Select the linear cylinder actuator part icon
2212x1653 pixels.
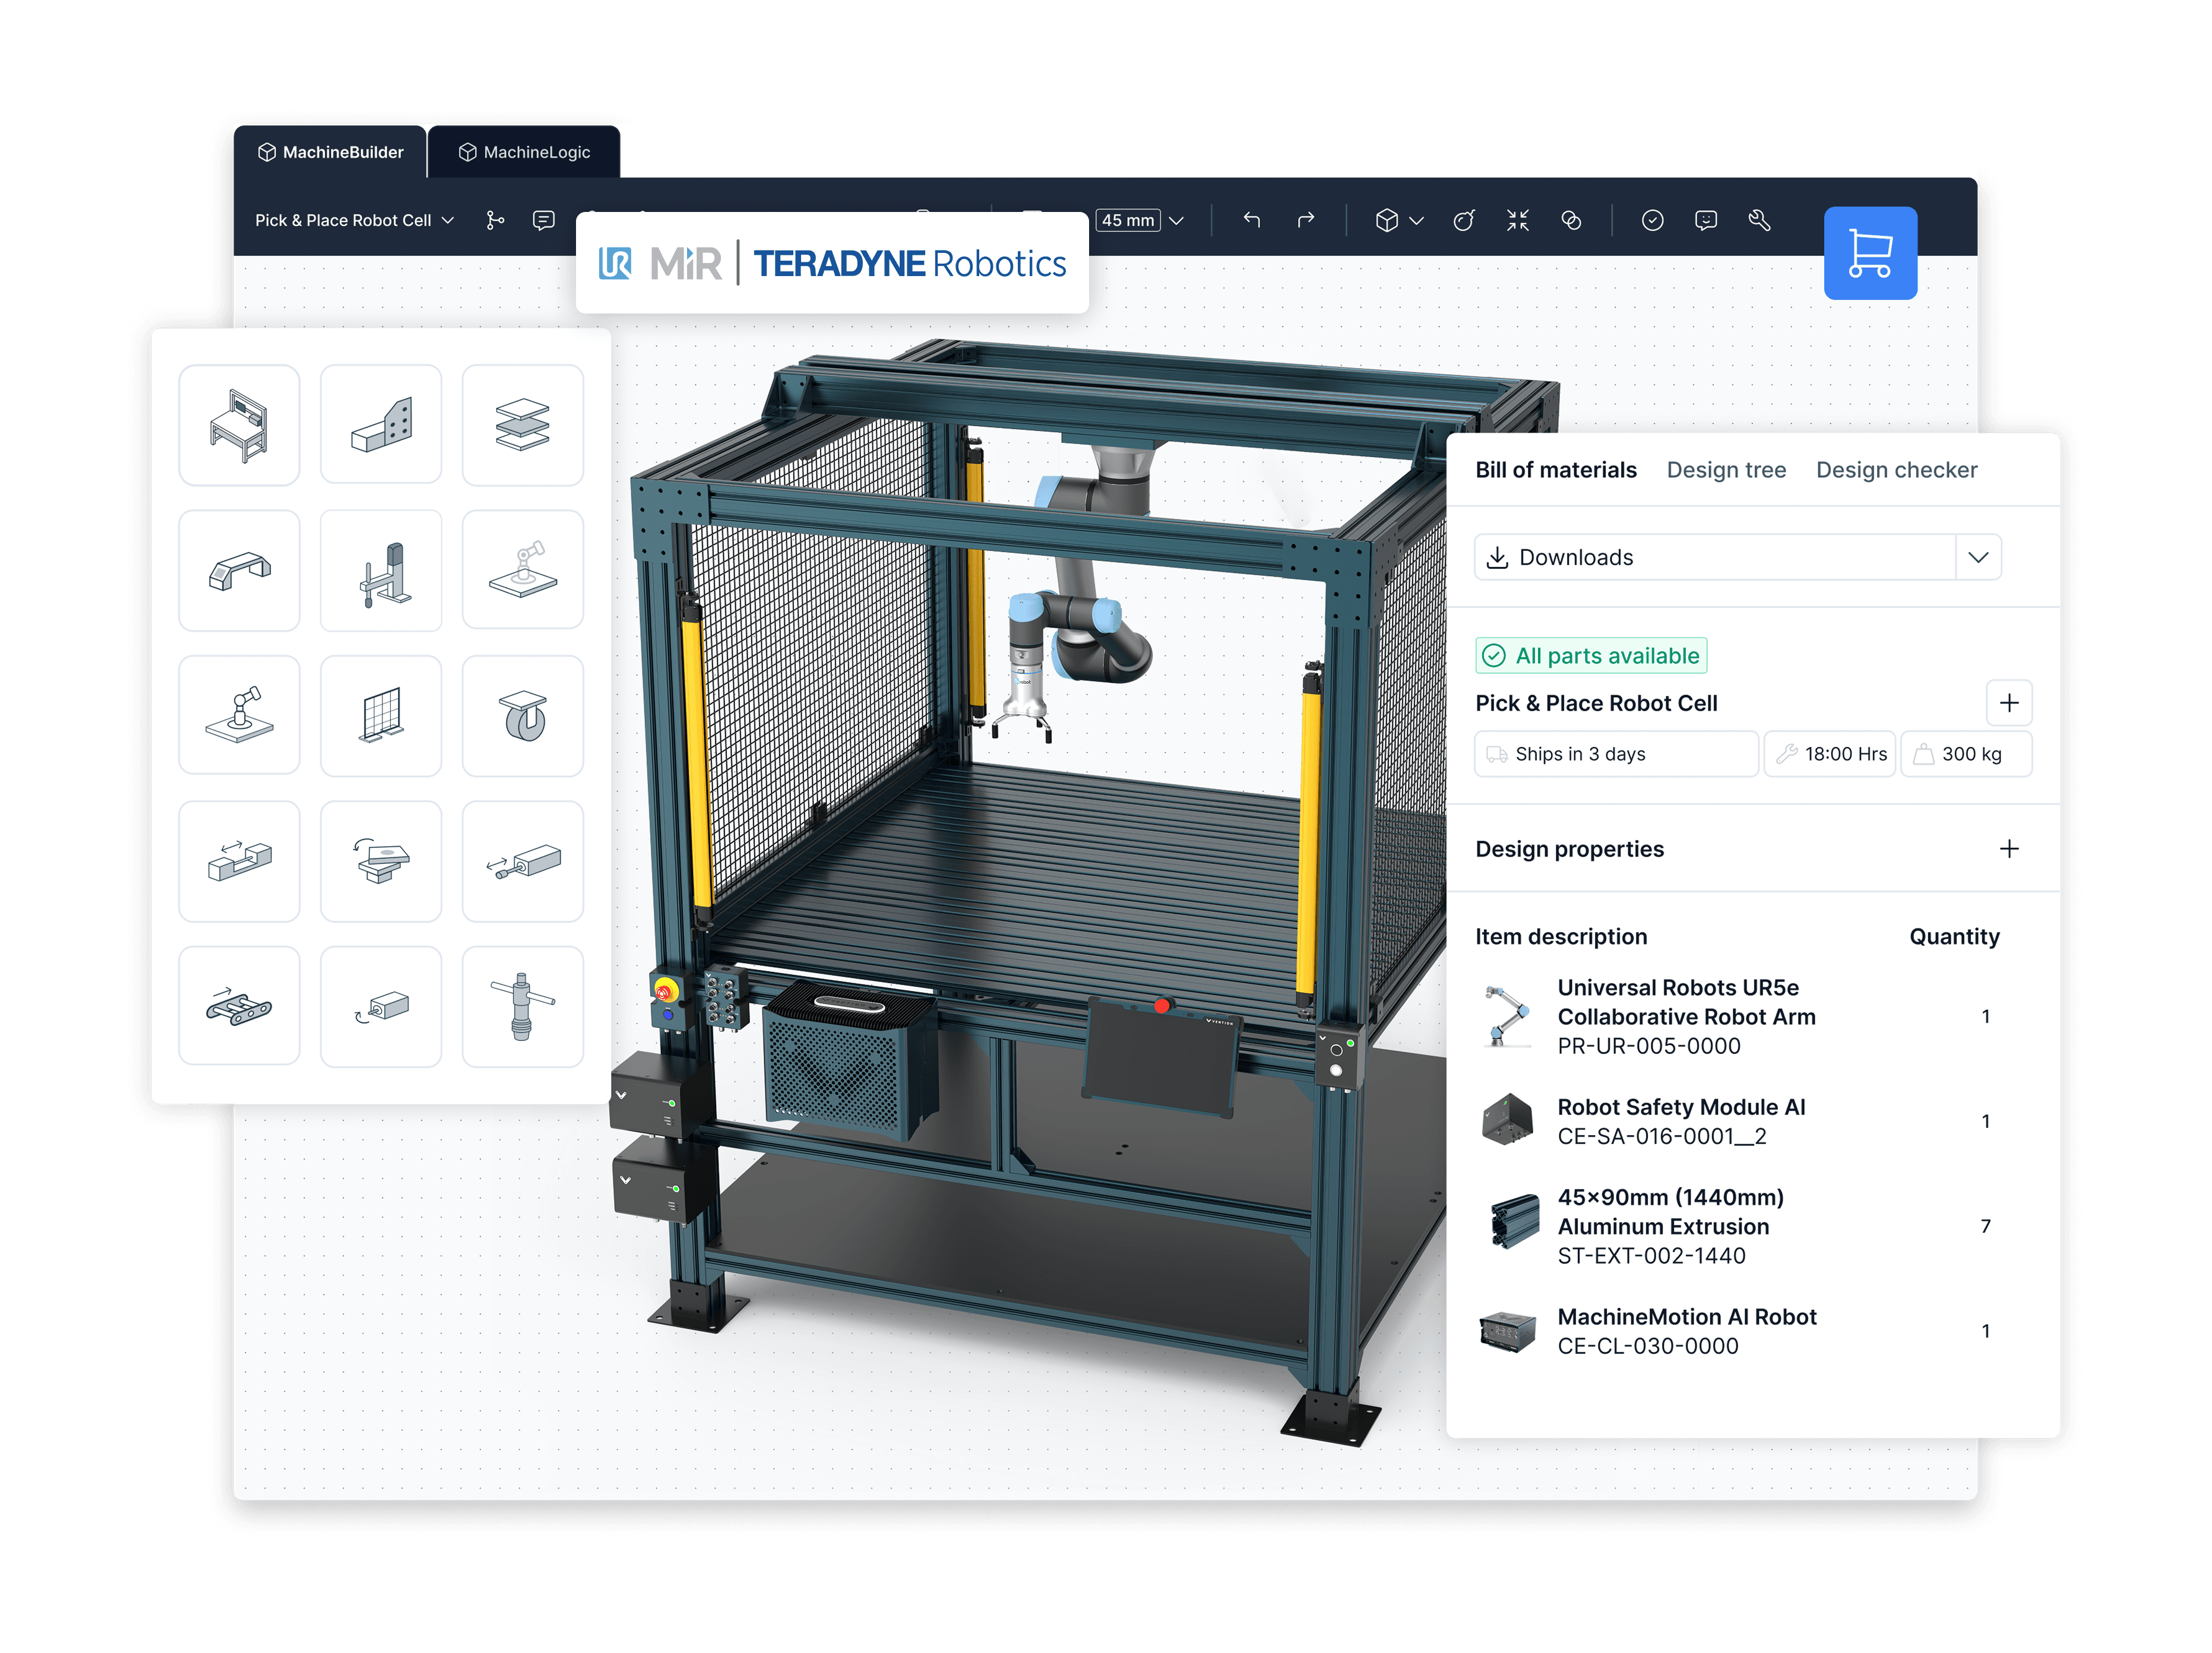[x=523, y=861]
